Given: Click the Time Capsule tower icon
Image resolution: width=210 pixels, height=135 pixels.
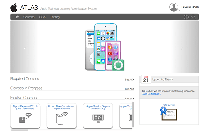Looking at the screenshot, I should [x=62, y=119].
